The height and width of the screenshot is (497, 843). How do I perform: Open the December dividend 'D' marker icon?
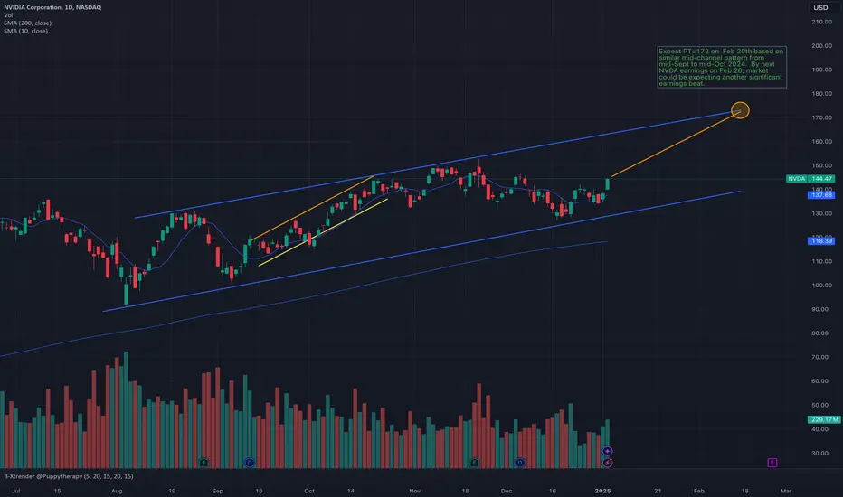520,463
